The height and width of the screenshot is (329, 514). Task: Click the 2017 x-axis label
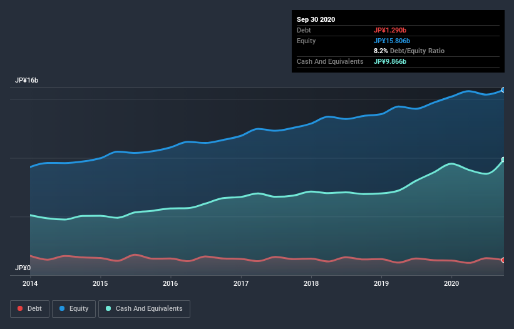[241, 283]
